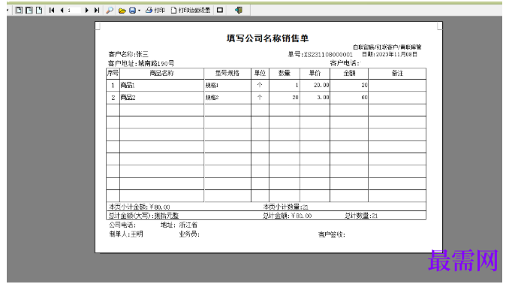Select the 客户电话 label
The height and width of the screenshot is (284, 512).
[x=345, y=63]
